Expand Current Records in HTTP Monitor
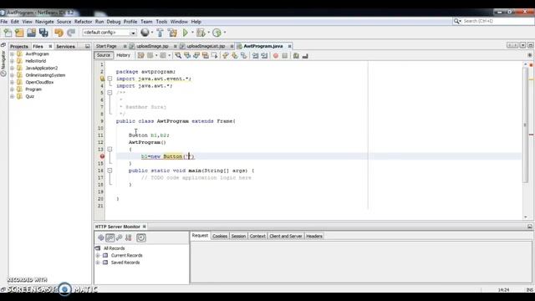 (98, 255)
